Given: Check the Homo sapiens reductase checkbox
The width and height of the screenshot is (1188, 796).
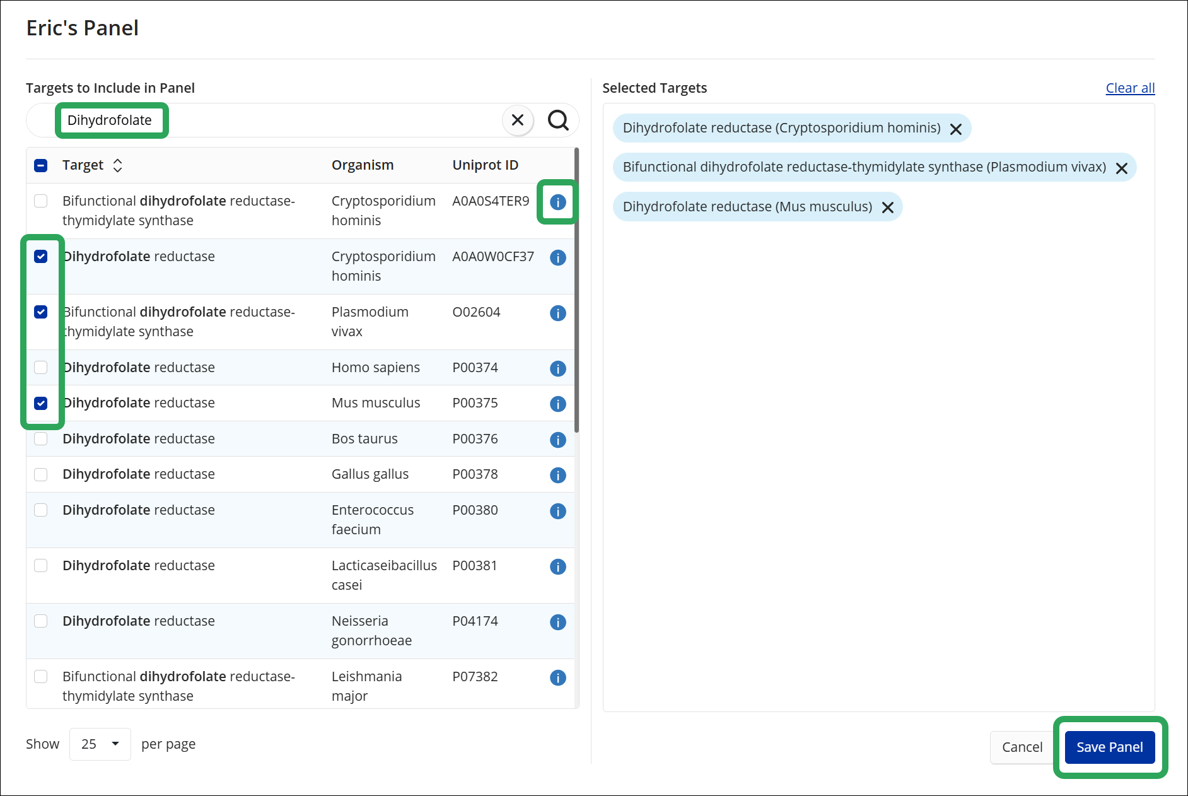Looking at the screenshot, I should click(41, 368).
